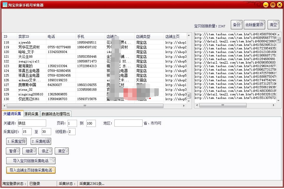Viewport: 284px width, 189px height.
Task: Click 导入店铺主页链接采集电话 import button
Action: (x=31, y=170)
